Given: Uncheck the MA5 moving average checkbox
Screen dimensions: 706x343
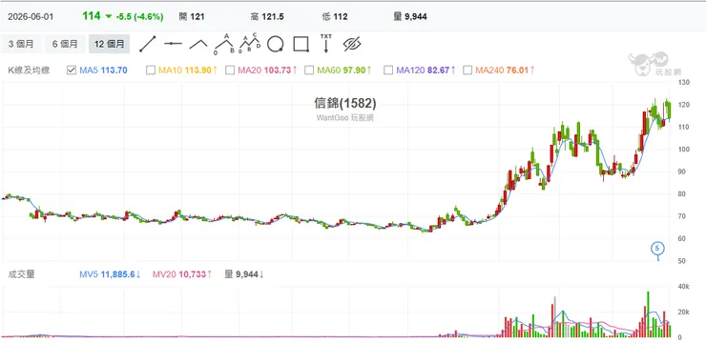Looking at the screenshot, I should pyautogui.click(x=72, y=71).
